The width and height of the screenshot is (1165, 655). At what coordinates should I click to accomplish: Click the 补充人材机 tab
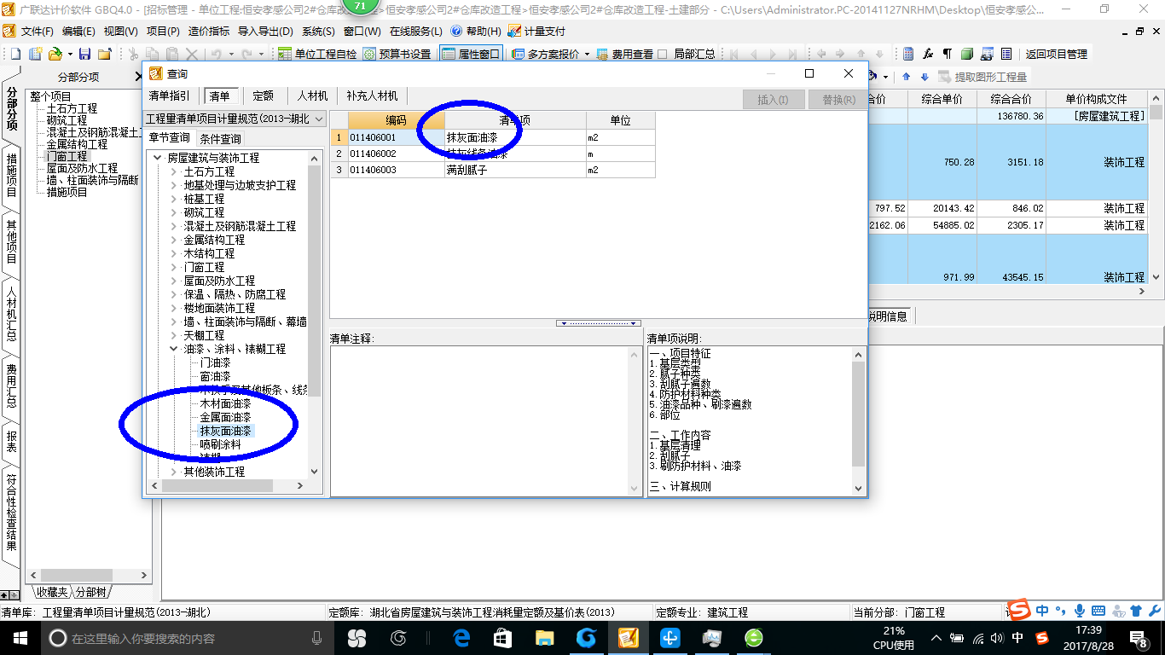click(372, 96)
